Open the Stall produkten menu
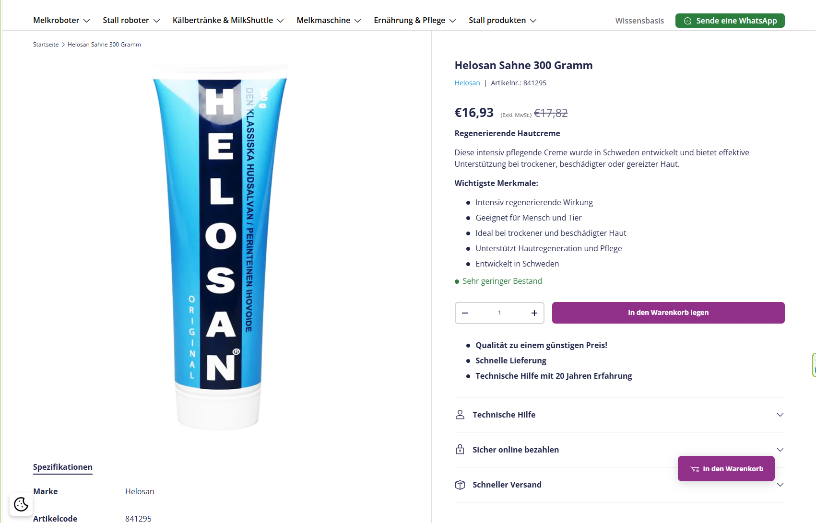Viewport: 816px width, 523px height. [502, 20]
